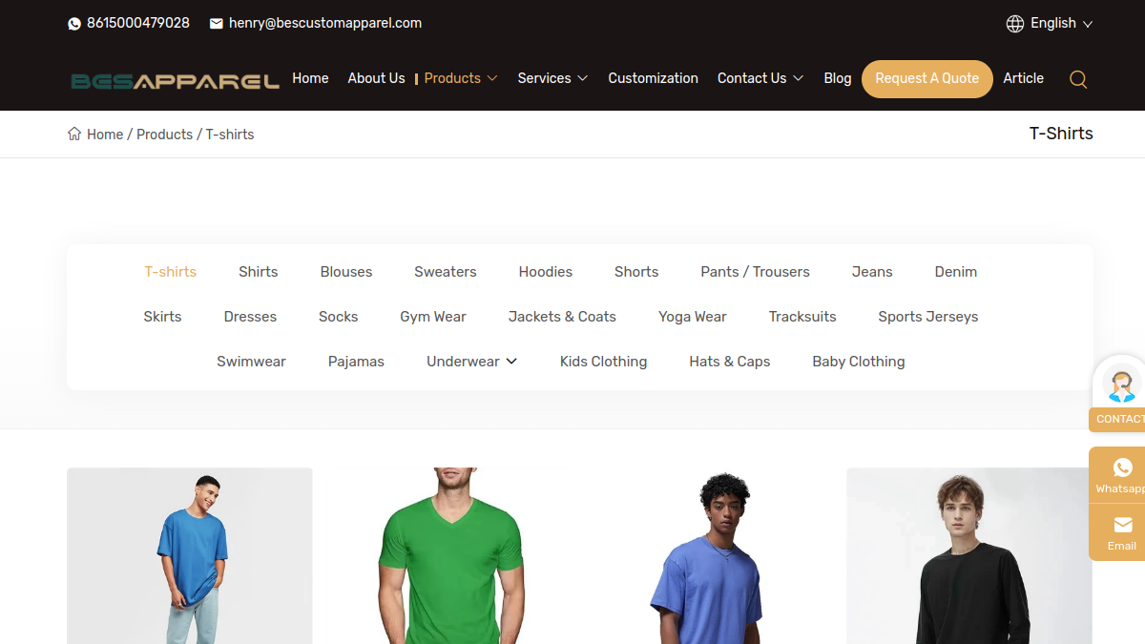Image resolution: width=1145 pixels, height=644 pixels.
Task: Expand the Services menu chevron
Action: click(x=582, y=78)
